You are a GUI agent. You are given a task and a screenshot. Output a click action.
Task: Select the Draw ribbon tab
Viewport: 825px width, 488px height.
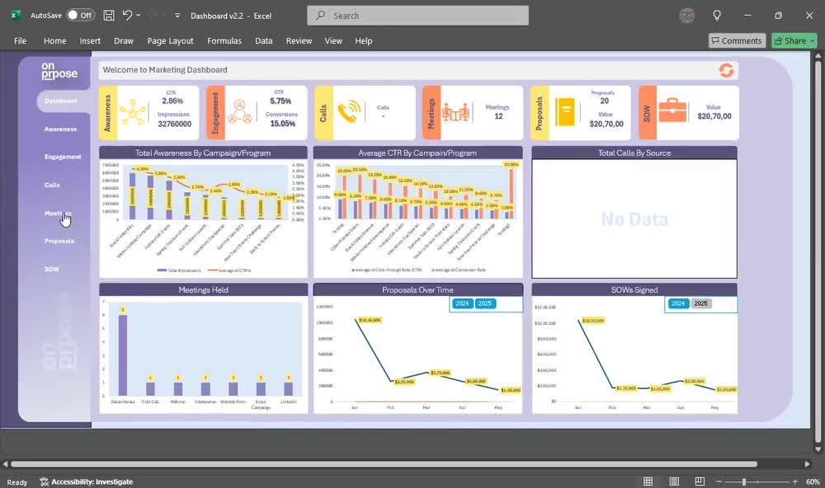(124, 40)
